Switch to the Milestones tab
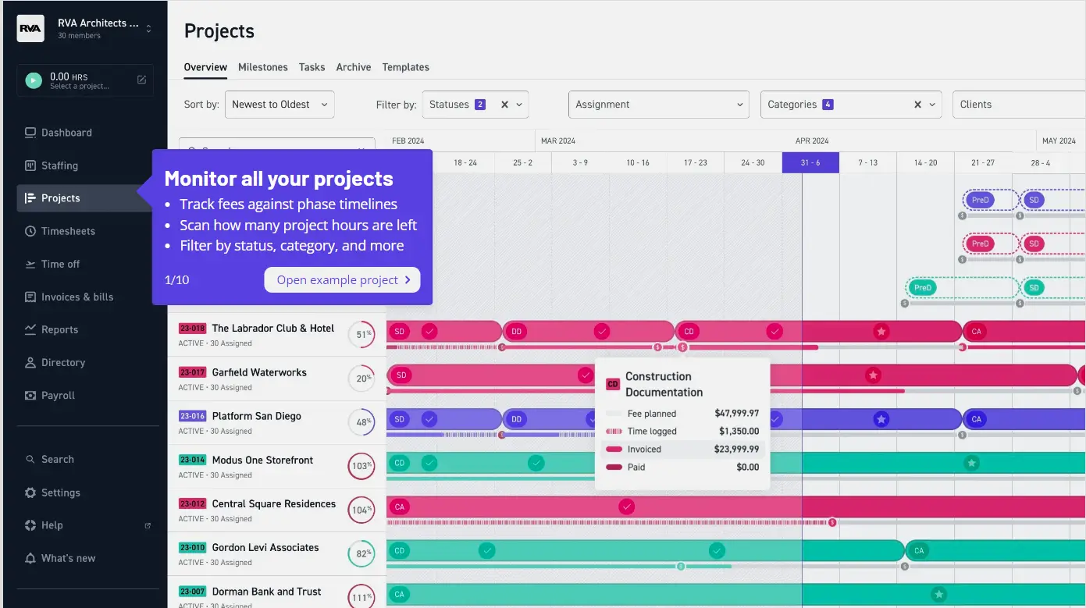This screenshot has width=1086, height=608. [x=262, y=67]
